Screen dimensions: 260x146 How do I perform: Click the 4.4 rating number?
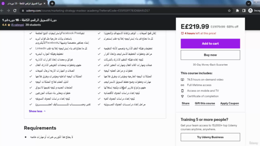click(4, 25)
